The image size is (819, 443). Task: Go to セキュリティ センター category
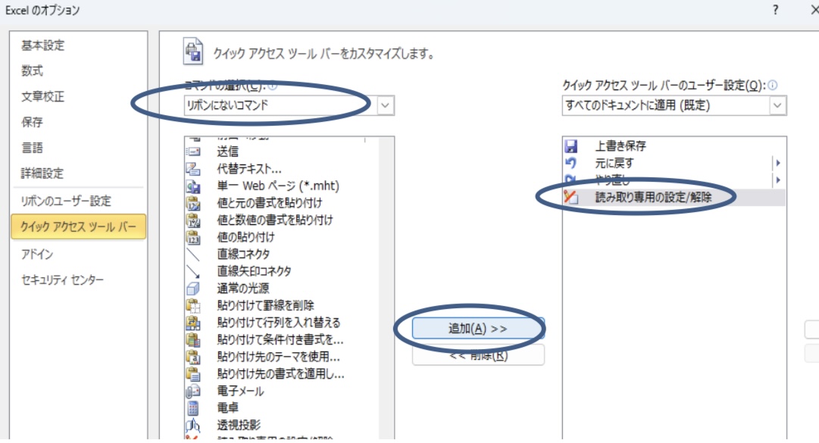click(x=62, y=280)
